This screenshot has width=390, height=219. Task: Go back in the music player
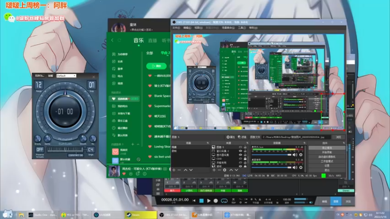coord(113,40)
